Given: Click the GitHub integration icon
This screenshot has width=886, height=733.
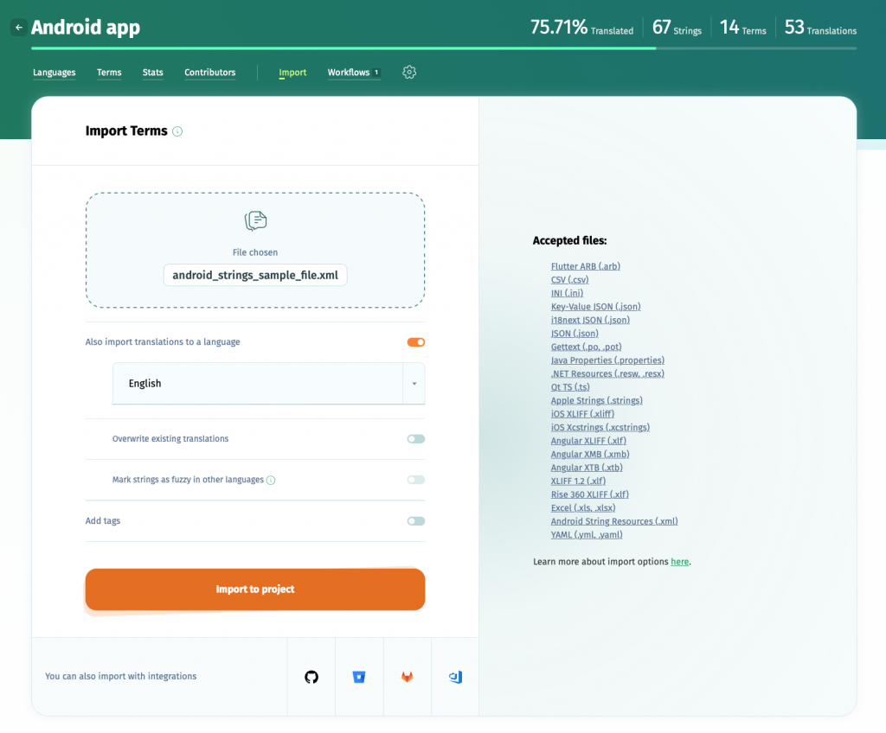Looking at the screenshot, I should (311, 677).
